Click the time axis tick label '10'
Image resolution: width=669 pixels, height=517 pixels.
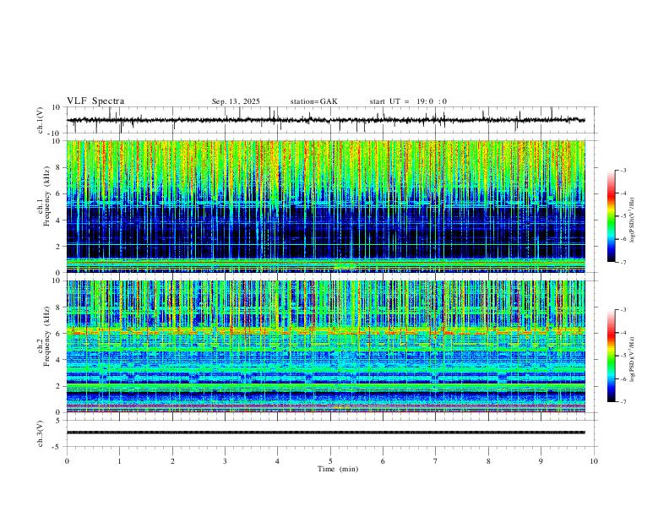click(x=594, y=461)
